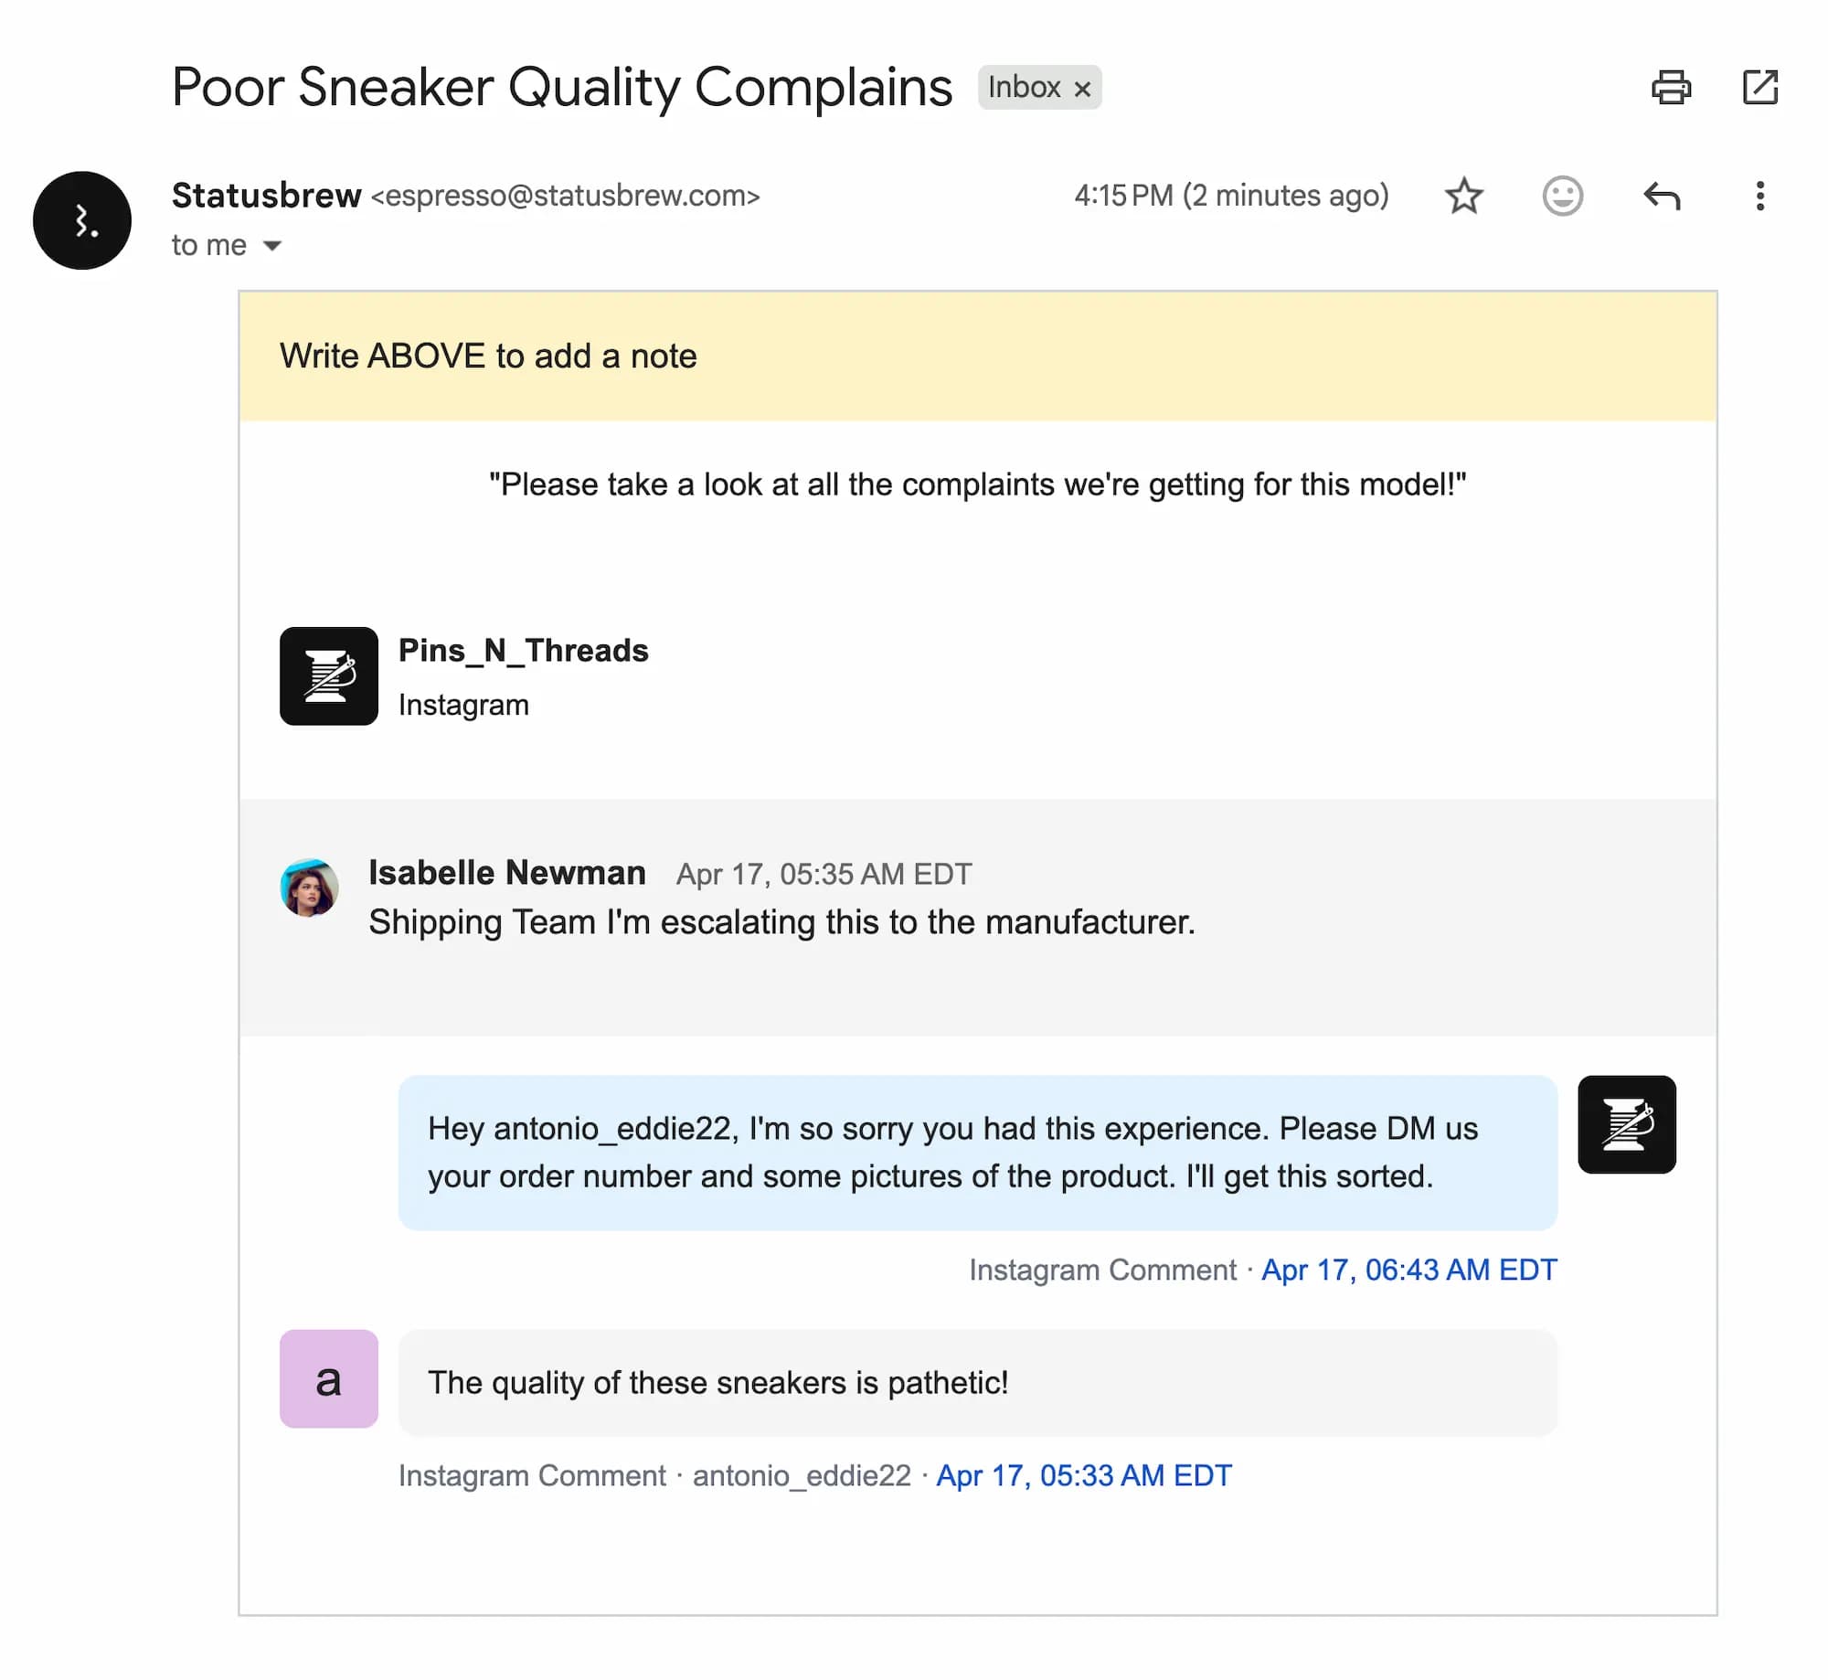
Task: Expand recipient details next to 'to me'
Action: (x=271, y=245)
